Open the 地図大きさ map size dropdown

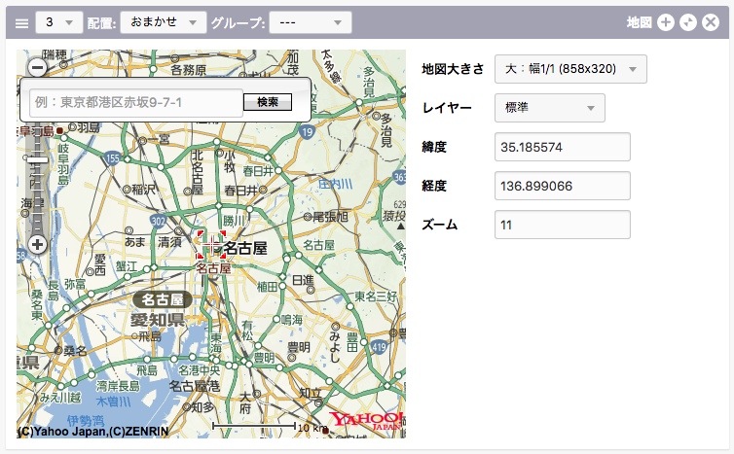570,69
